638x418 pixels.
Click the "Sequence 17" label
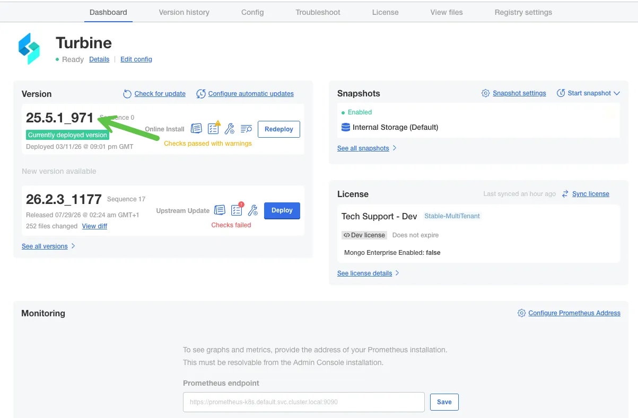tap(126, 199)
